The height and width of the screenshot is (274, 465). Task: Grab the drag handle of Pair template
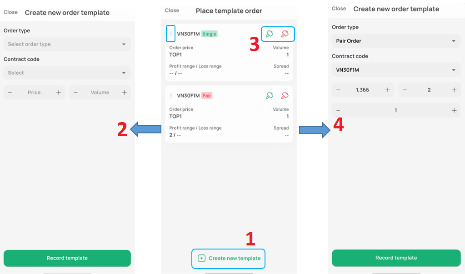tap(171, 96)
